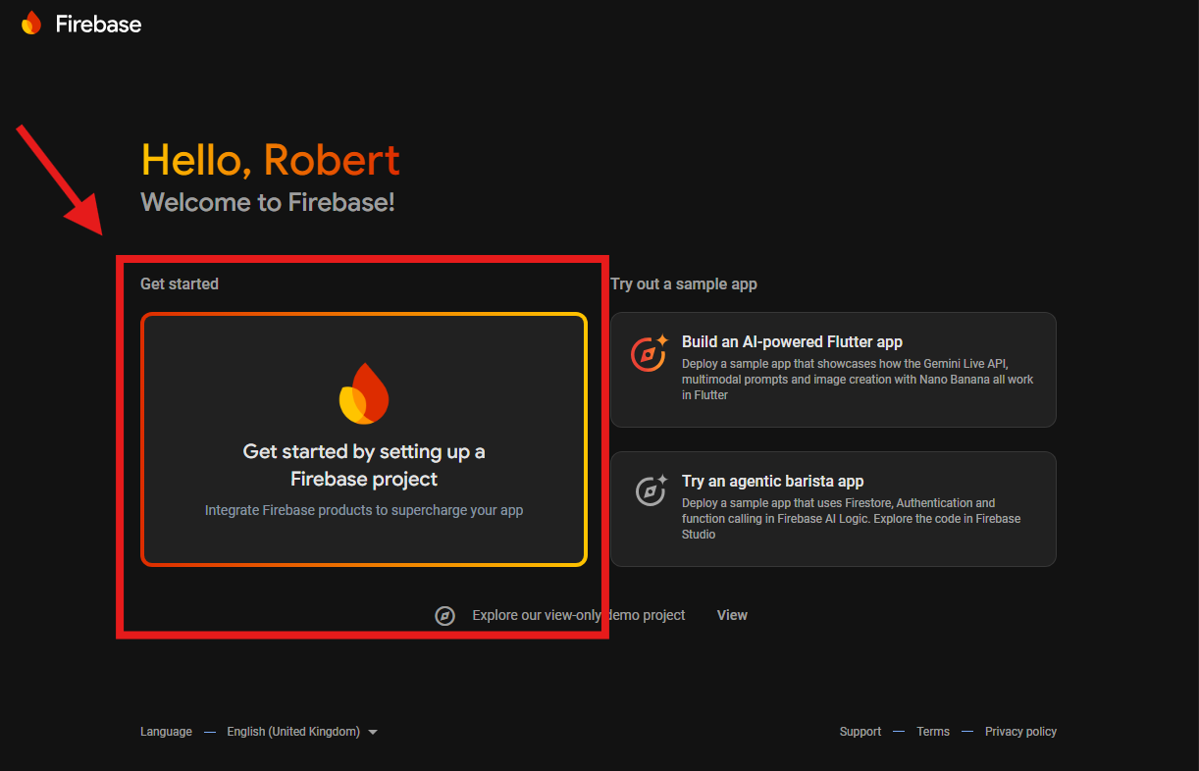The image size is (1199, 771).
Task: Click the Try out a sample app label
Action: pyautogui.click(x=684, y=283)
